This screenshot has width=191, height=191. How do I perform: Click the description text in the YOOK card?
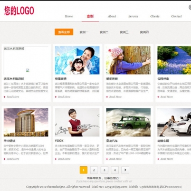click(x=77, y=149)
